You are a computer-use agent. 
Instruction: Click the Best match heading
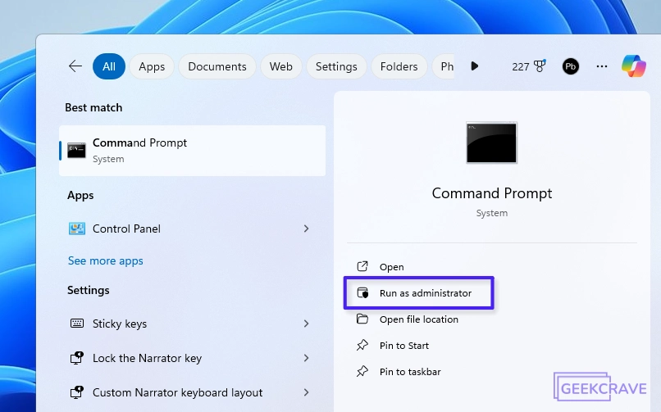93,108
